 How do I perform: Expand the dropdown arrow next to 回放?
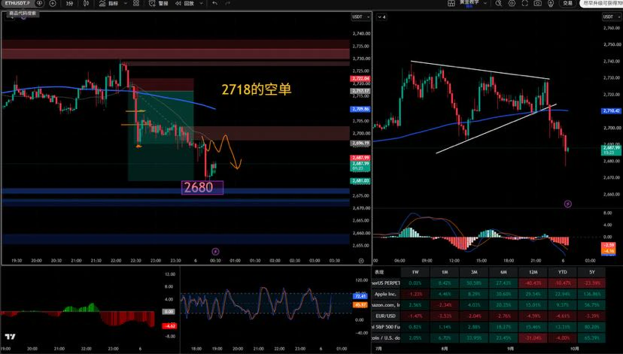tap(202, 3)
